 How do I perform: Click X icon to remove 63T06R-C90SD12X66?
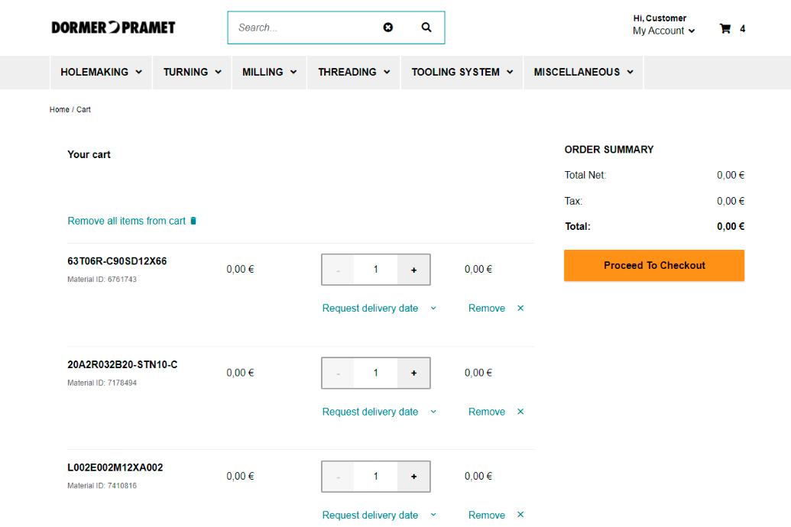click(520, 309)
